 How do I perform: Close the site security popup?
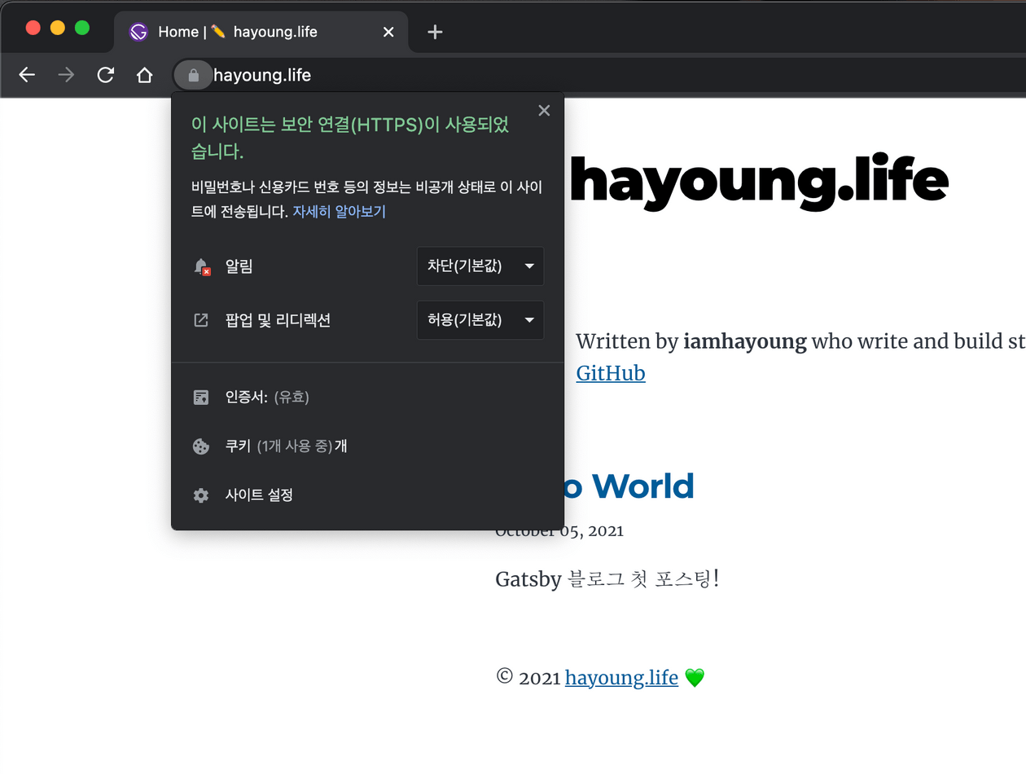pos(543,110)
